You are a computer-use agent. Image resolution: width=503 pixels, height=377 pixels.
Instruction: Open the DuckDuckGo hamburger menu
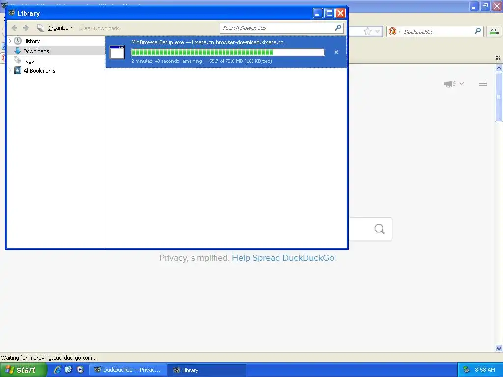tap(483, 83)
